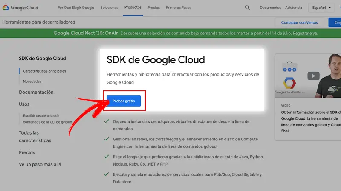Click the 'Elige el lenguaje que prefieras' text

pos(188,160)
